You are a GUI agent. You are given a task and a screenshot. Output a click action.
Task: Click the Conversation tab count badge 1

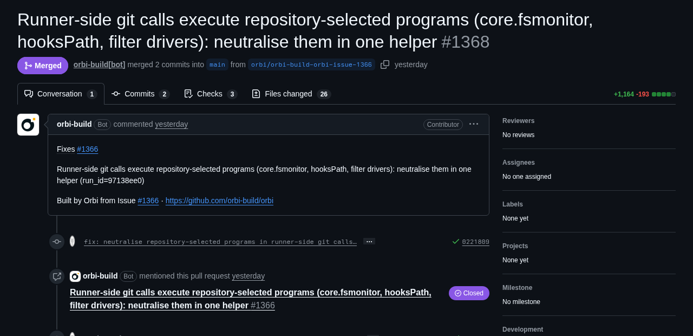(x=92, y=94)
